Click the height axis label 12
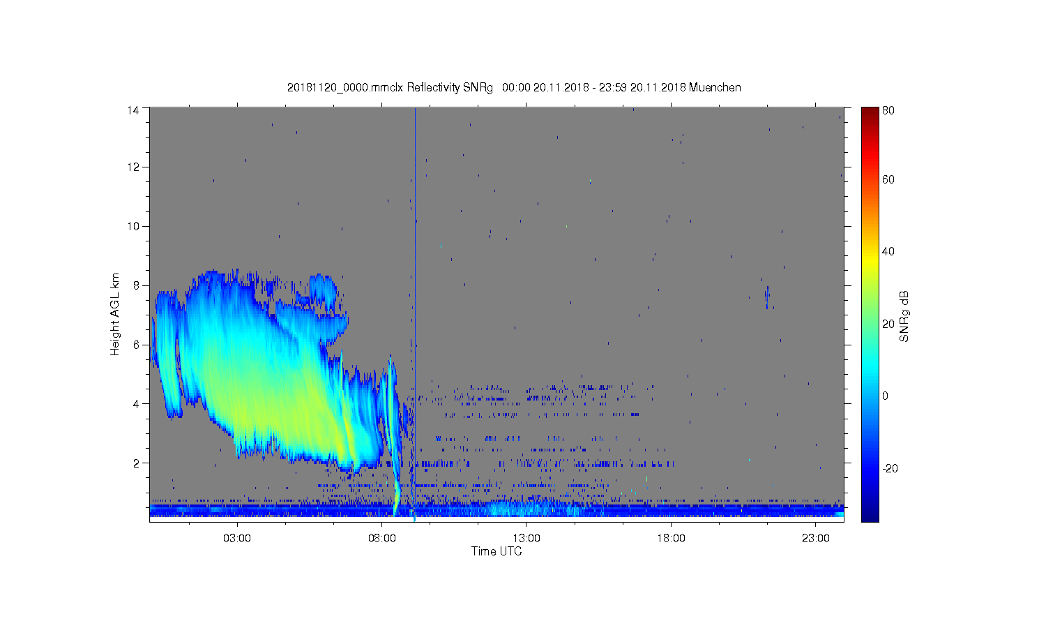This screenshot has height=628, width=1046. (132, 167)
